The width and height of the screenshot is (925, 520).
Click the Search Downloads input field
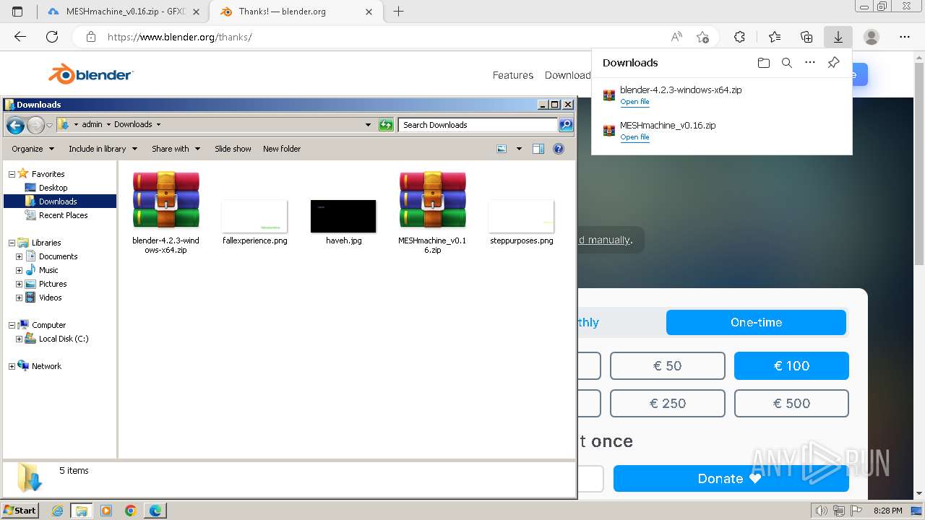point(478,125)
